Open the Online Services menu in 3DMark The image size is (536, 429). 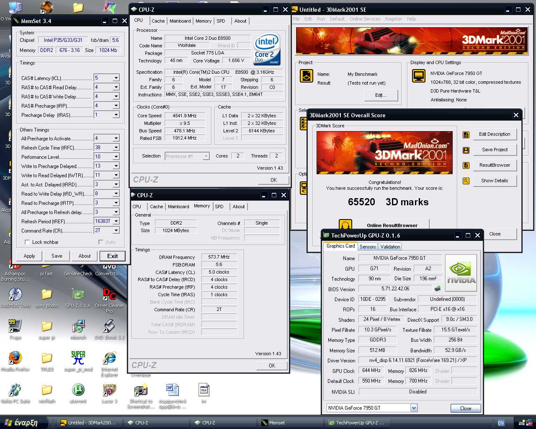[x=365, y=19]
